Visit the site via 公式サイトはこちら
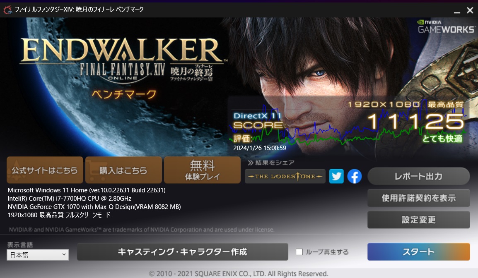 pyautogui.click(x=45, y=170)
